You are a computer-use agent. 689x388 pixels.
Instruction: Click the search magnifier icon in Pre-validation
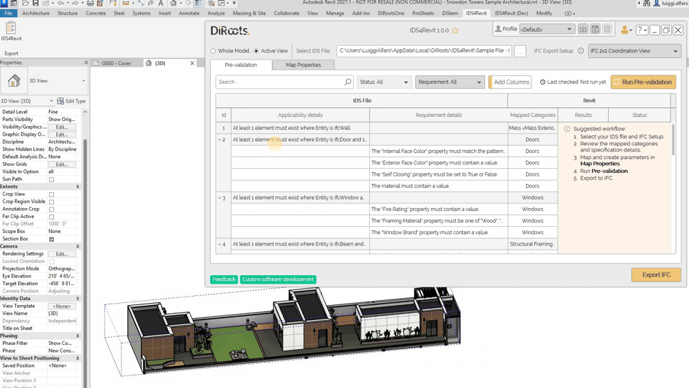click(348, 82)
